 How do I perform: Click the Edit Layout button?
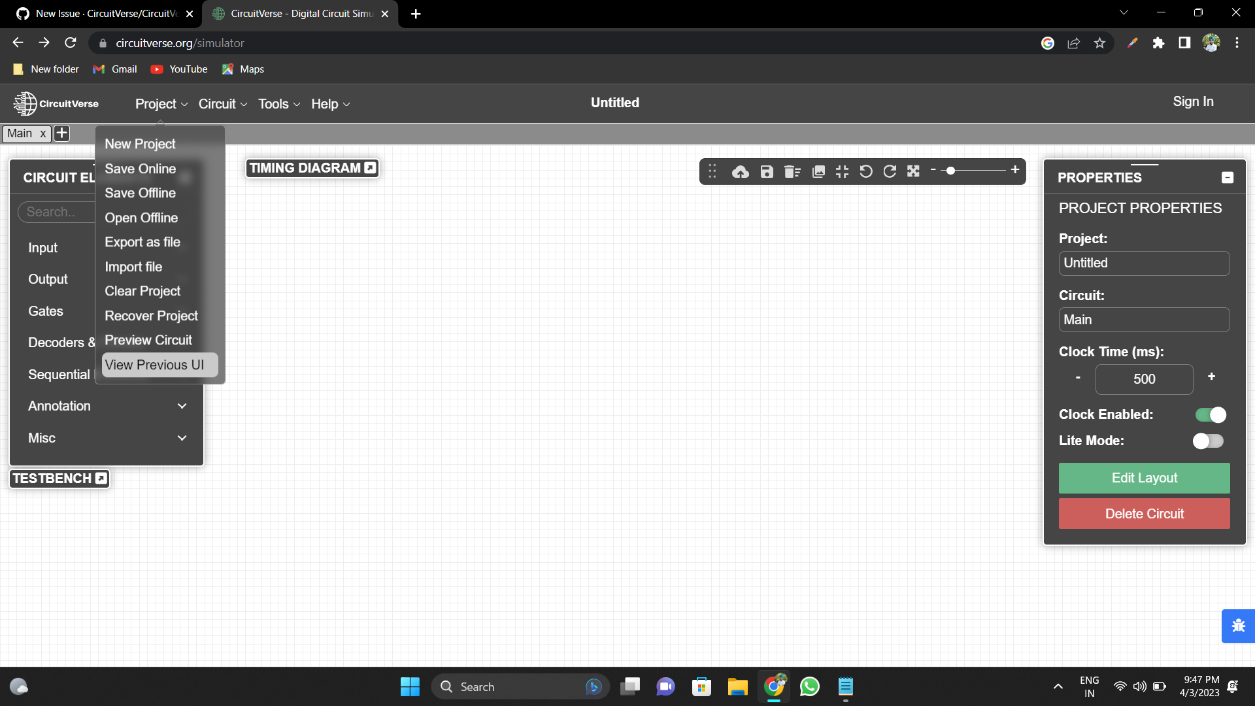point(1144,478)
